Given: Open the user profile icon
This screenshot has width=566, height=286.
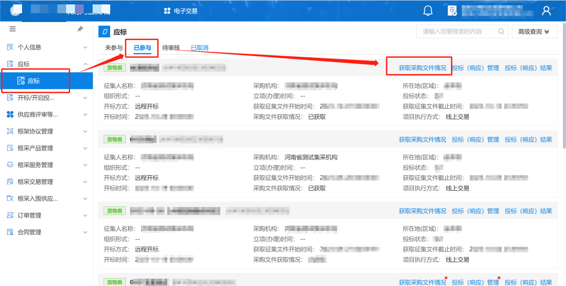Looking at the screenshot, I should 546,11.
